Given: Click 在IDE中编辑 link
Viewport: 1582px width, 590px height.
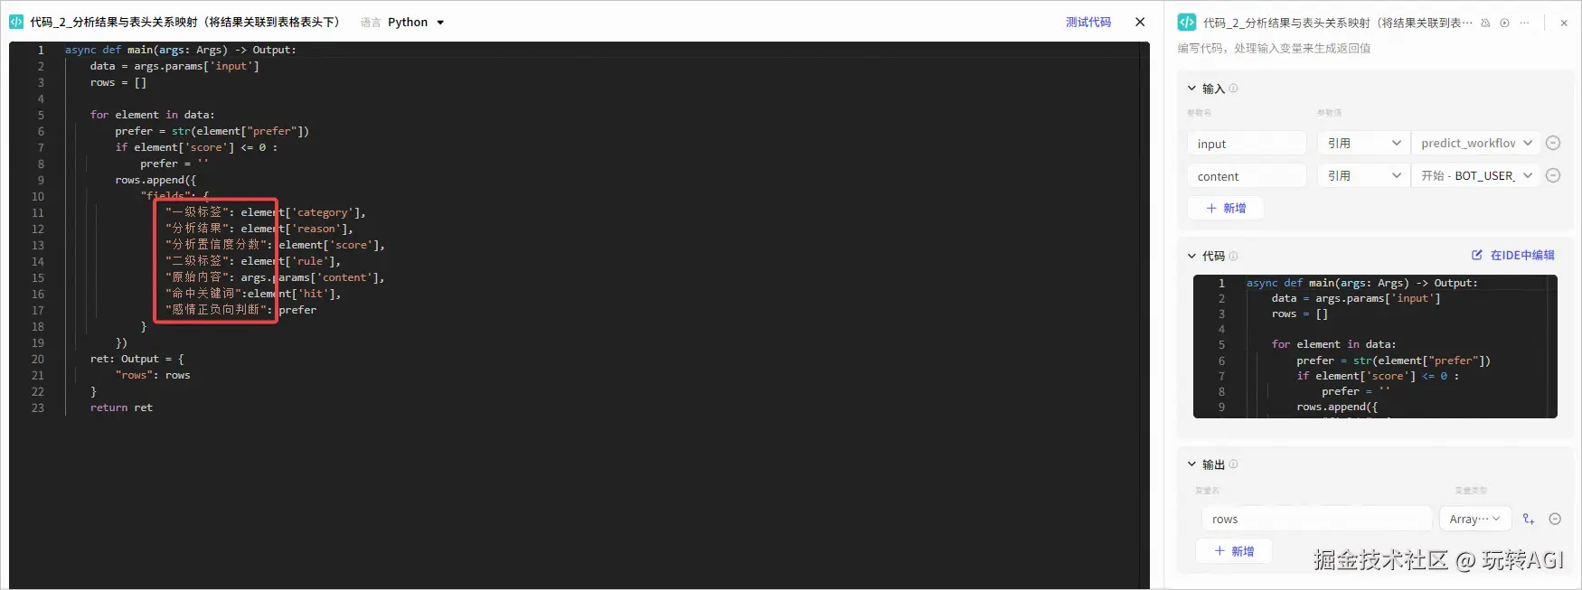Looking at the screenshot, I should pos(1513,255).
